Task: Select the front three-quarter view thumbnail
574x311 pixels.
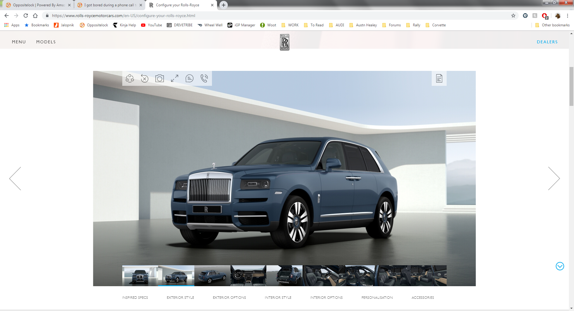Action: [176, 276]
